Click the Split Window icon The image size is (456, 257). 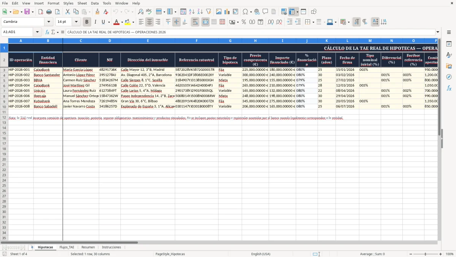(x=303, y=12)
